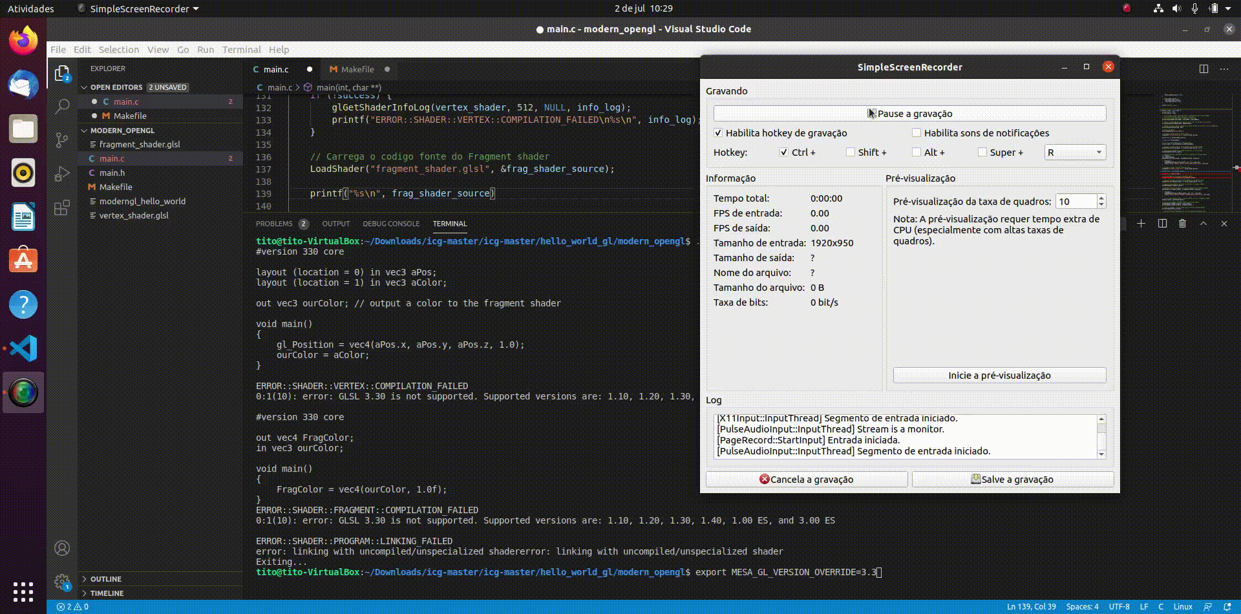Screen dimensions: 1241x614
Task: Increase the preview frame rate value
Action: (1101, 197)
